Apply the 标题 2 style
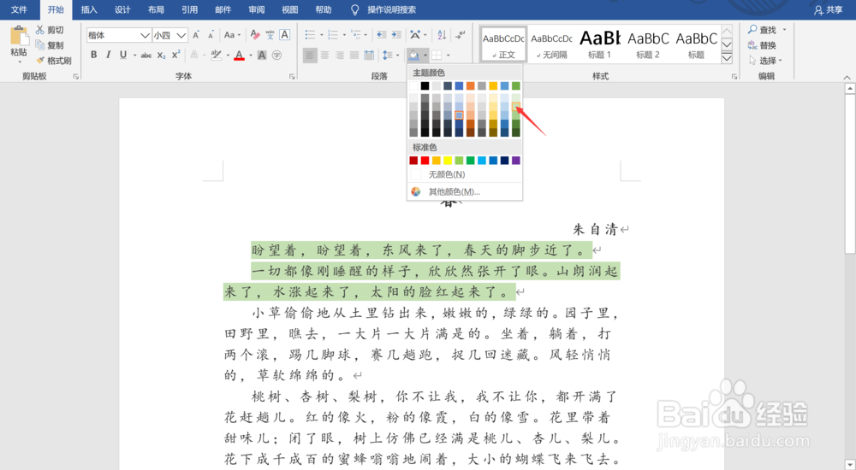Screen dimensions: 856x470 pos(648,44)
